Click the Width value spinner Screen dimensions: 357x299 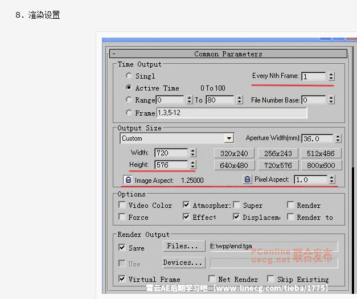tap(193, 153)
